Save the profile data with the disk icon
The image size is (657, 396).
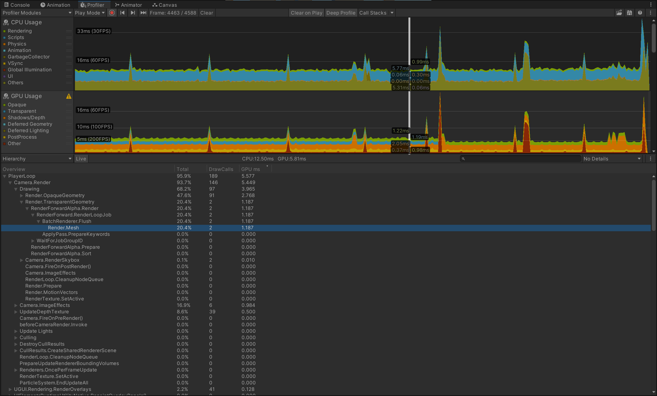(629, 13)
